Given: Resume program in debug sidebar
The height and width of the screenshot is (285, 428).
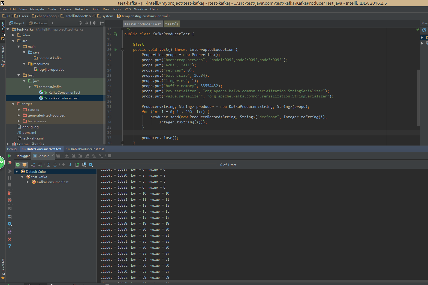Looking at the screenshot, I should pos(10,171).
